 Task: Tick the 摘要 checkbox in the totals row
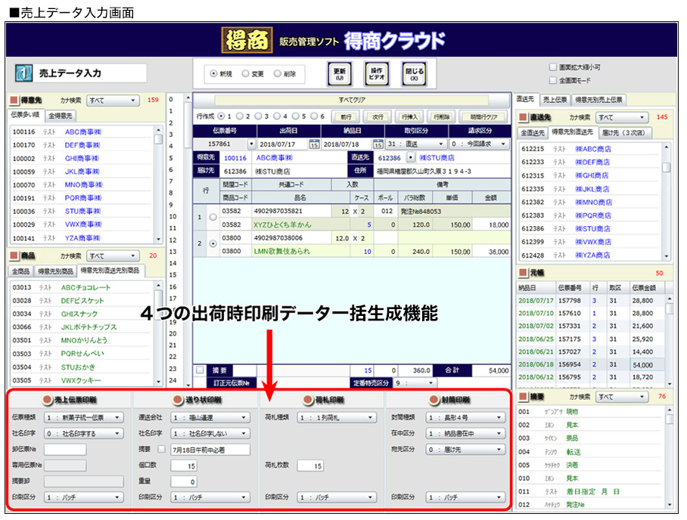(x=201, y=370)
